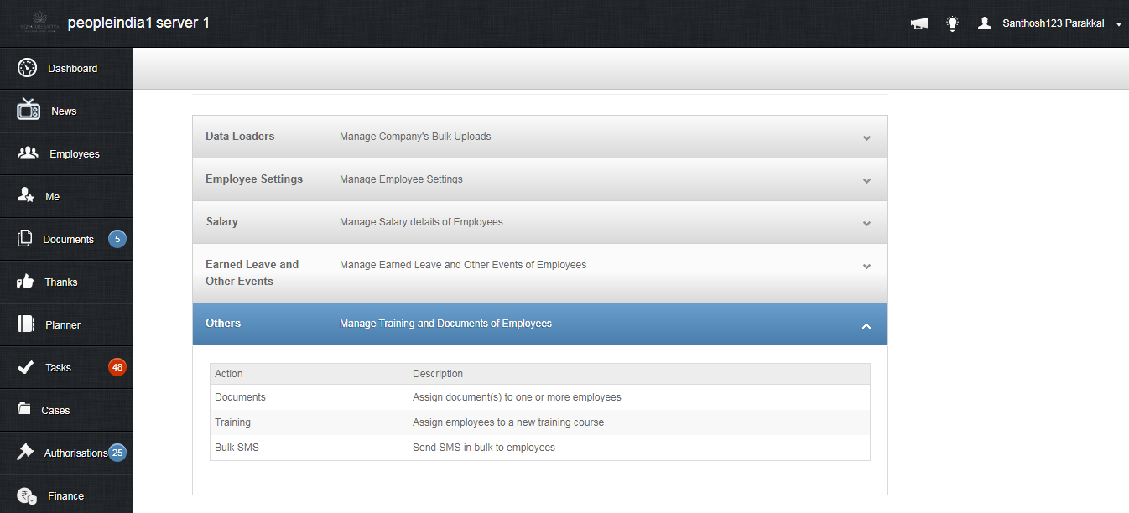The height and width of the screenshot is (513, 1129).
Task: Open the Documents action link
Action: pyautogui.click(x=240, y=396)
